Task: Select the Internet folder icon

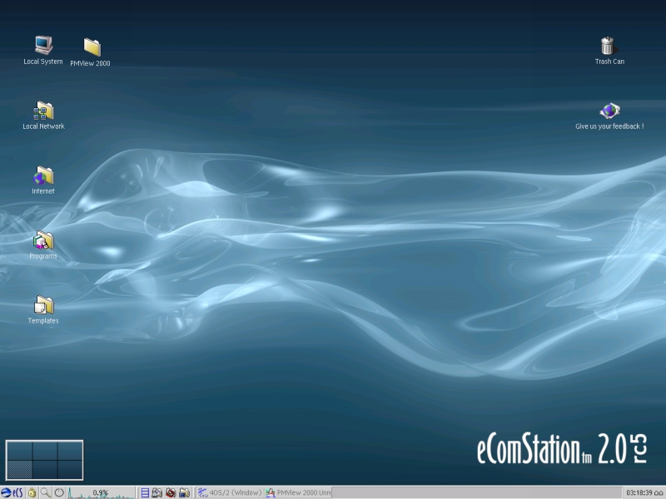Action: coord(43,175)
